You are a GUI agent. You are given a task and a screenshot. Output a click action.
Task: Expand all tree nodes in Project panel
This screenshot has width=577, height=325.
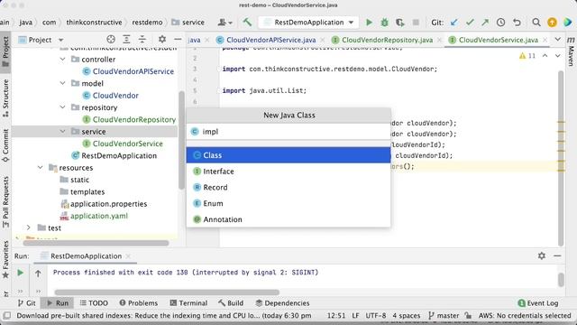point(126,39)
